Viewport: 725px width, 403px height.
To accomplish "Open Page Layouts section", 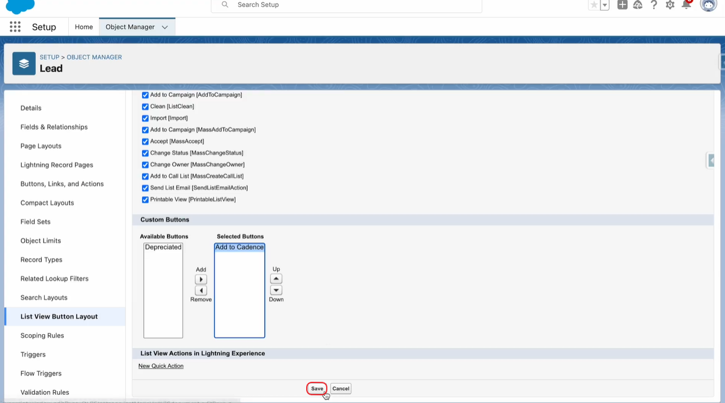I will pyautogui.click(x=41, y=146).
